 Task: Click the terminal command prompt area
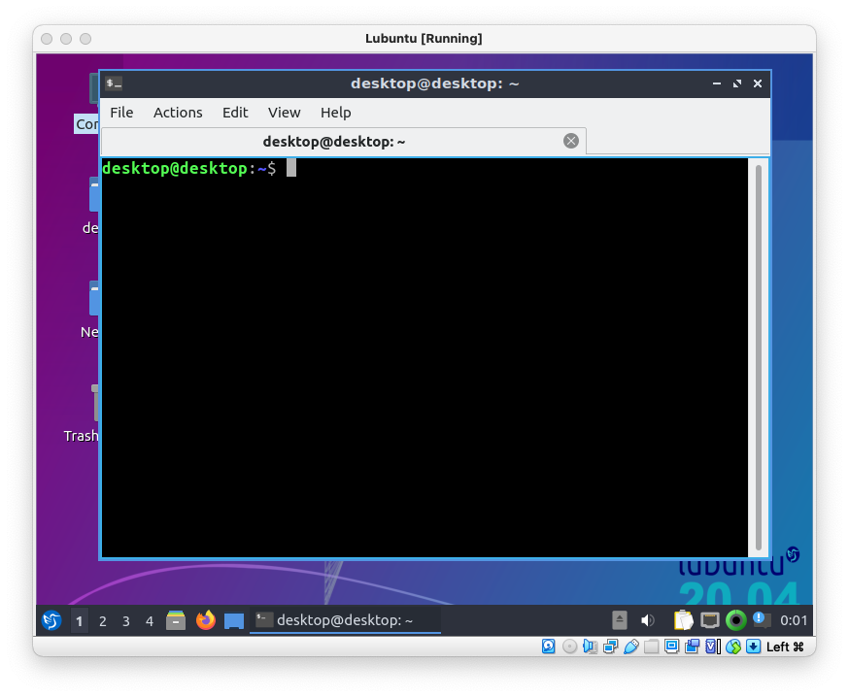[424, 357]
